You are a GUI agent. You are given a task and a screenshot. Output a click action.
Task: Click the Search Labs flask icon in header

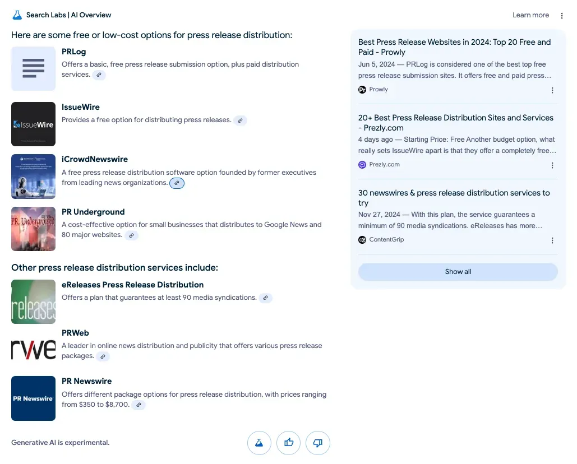[x=16, y=15]
